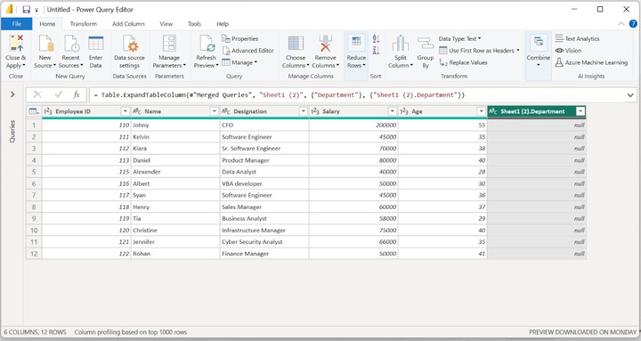This screenshot has height=341, width=641.
Task: Open the Manage query dropdown
Action: point(239,62)
